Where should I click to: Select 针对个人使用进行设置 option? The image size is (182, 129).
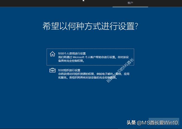[90, 57]
